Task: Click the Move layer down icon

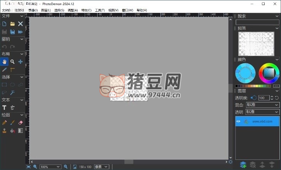Action: [x=272, y=165]
